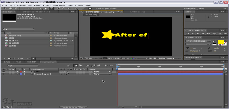
Task: Open the Parent dropdown for Text 1
Action: click(x=102, y=72)
